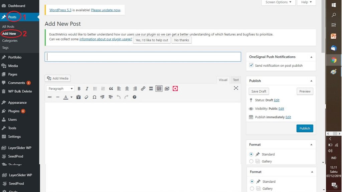Uncheck Send notification on post publish

tap(251, 65)
